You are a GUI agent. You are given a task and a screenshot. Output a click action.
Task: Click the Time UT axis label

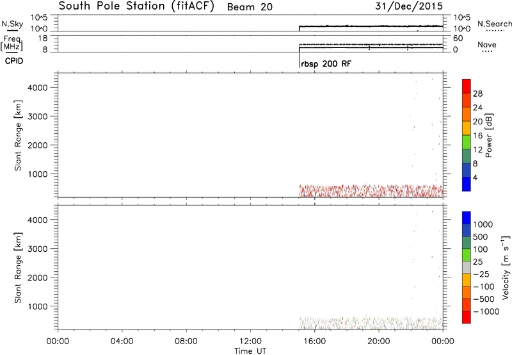pos(250,351)
